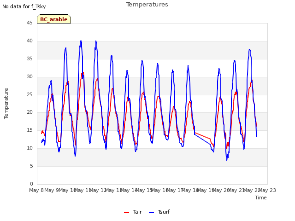Click the May 18 x-axis label

[190, 190]
